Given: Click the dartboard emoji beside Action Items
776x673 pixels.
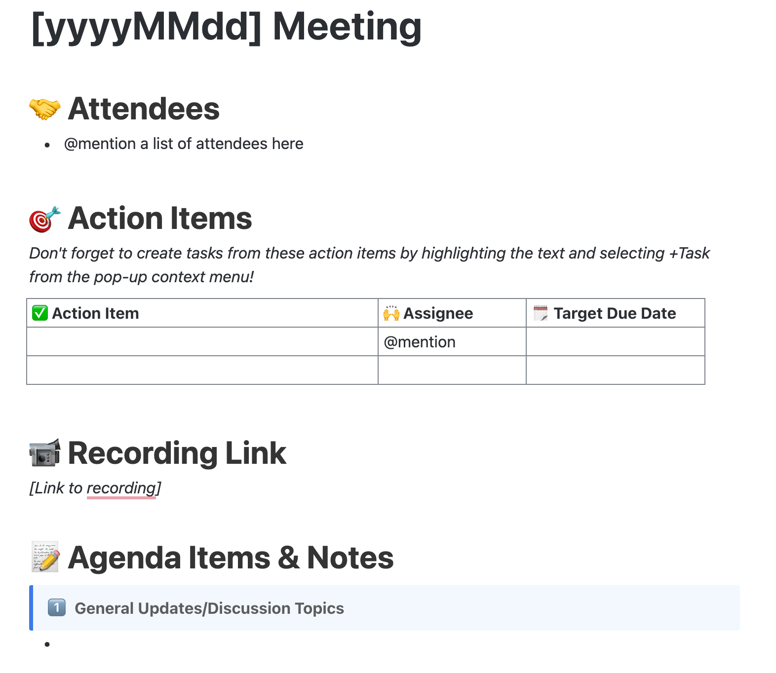Looking at the screenshot, I should [x=45, y=219].
